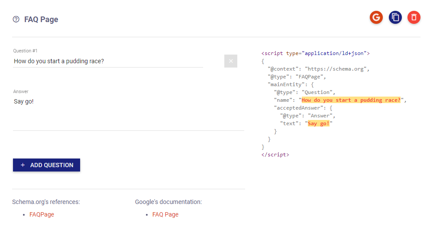Click the "@context" line in the JSON

pos(319,69)
